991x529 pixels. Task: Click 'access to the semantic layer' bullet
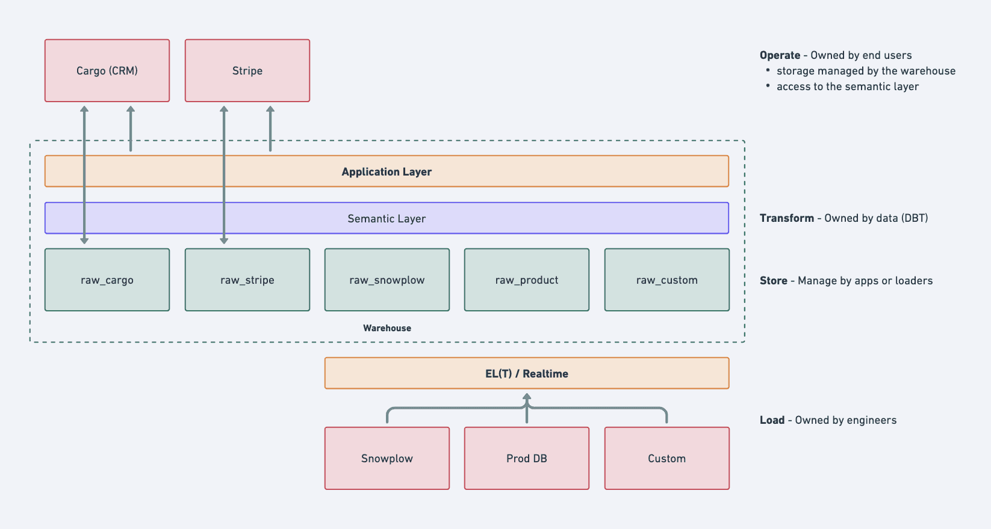pos(848,87)
